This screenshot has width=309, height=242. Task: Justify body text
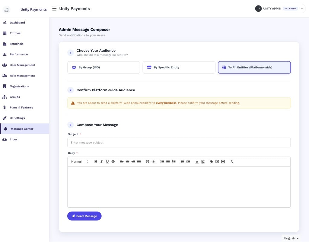[139, 162]
